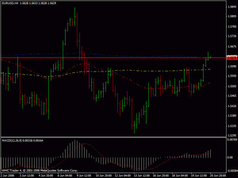
Task: Click the 1.5675 price axis label
Action: coord(232,46)
